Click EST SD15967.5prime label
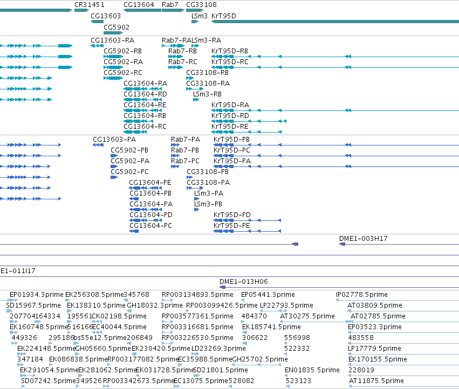Image resolution: width=459 pixels, height=389 pixels. tap(33, 305)
